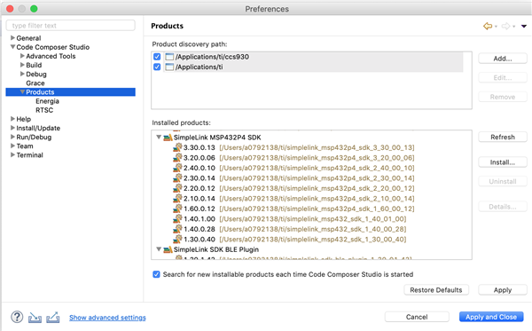Open the Show advanced settings link

coord(107,318)
